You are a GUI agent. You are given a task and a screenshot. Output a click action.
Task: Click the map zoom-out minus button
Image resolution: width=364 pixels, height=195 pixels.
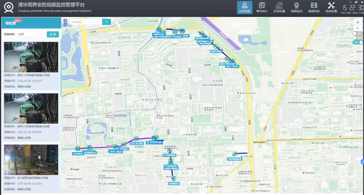(65, 24)
